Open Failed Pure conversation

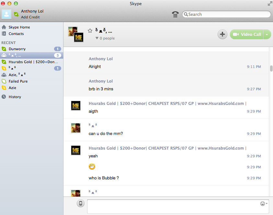(31, 81)
